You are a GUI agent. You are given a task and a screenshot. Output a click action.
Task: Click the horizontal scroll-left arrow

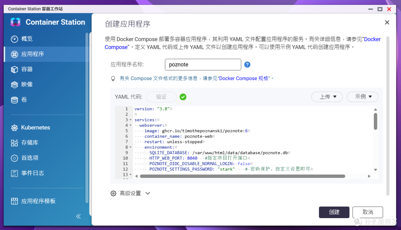tap(136, 176)
